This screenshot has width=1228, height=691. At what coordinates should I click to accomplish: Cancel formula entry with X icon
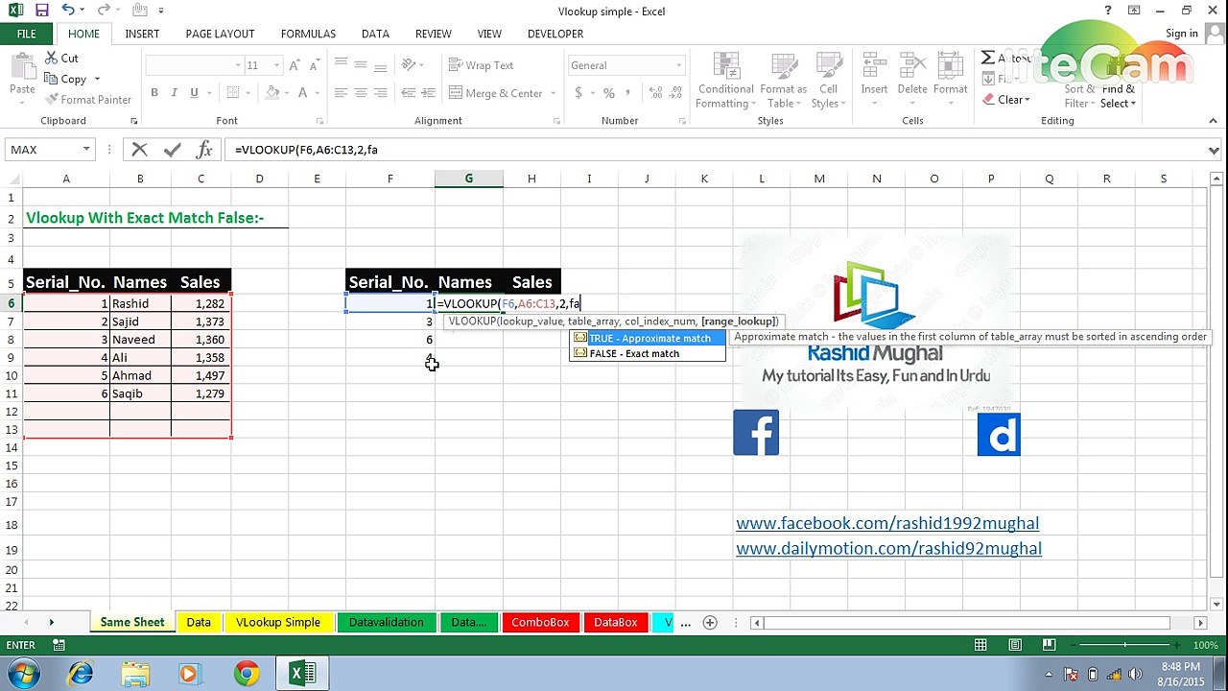point(140,150)
